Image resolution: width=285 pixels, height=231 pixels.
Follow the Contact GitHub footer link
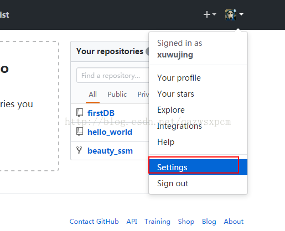coord(94,222)
